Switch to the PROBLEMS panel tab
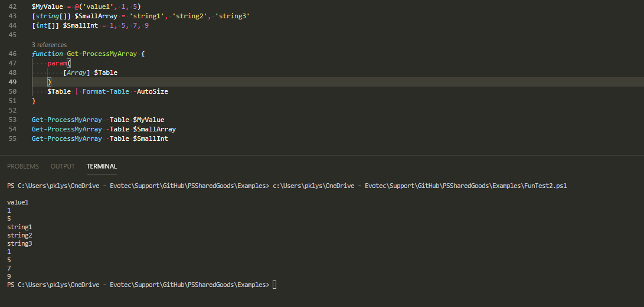The image size is (644, 307). click(23, 166)
